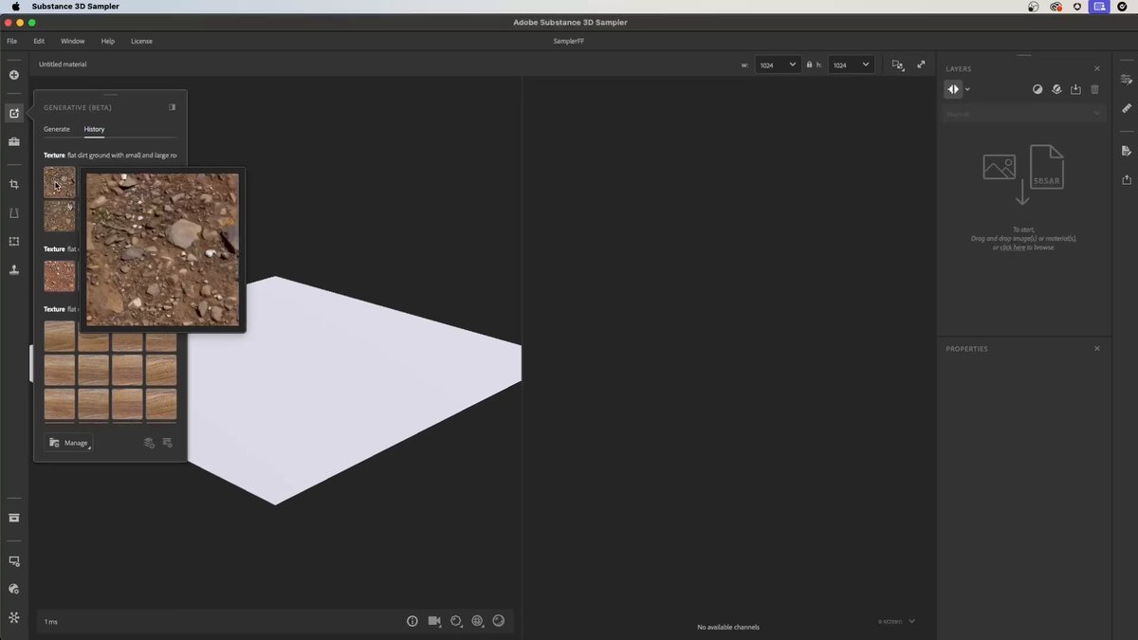Select the second dirt ground thumbnail below
This screenshot has width=1138, height=640.
[60, 216]
